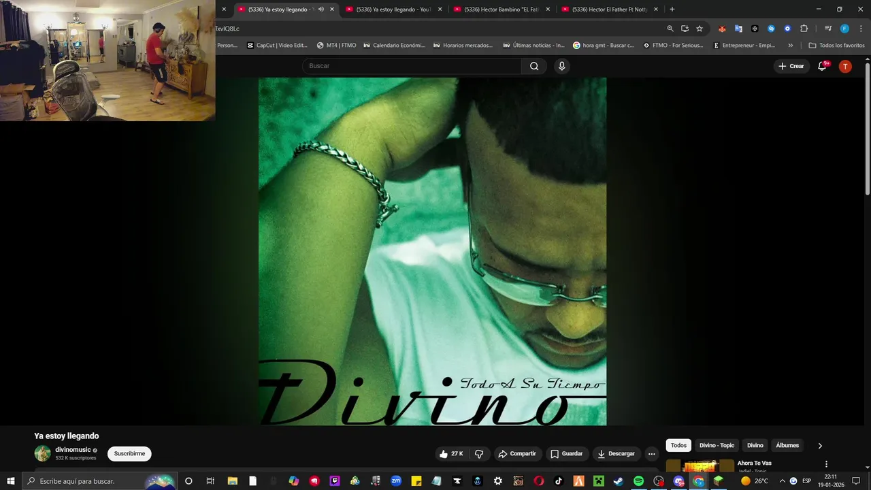Select the Divino - Topic chip
Viewport: 871px width, 490px height.
coord(717,445)
